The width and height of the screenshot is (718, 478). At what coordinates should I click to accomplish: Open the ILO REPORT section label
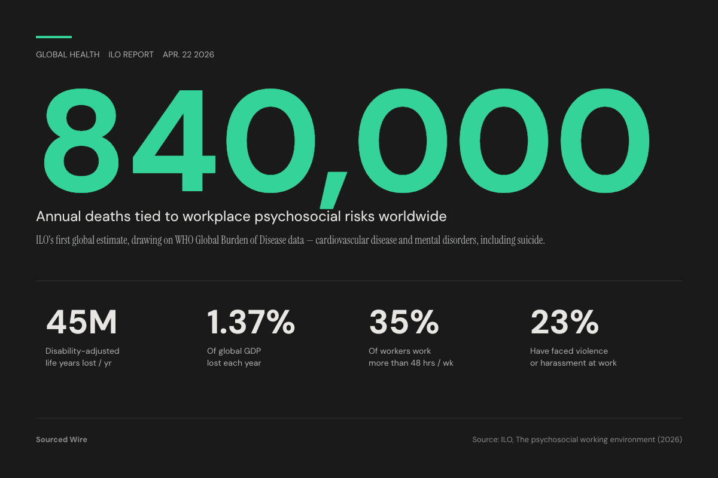(x=131, y=54)
